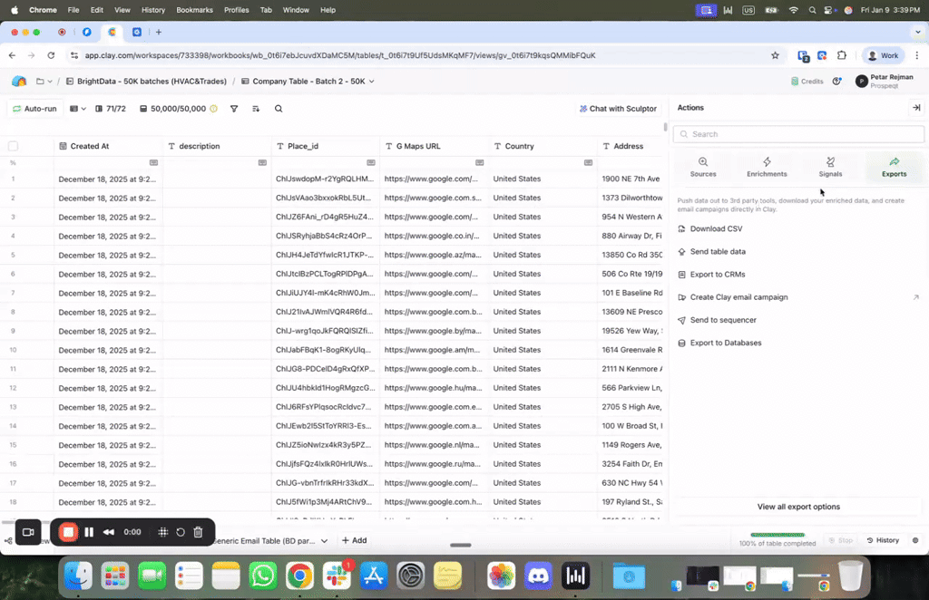Pause the screen recording
This screenshot has height=600, width=929.
(89, 532)
